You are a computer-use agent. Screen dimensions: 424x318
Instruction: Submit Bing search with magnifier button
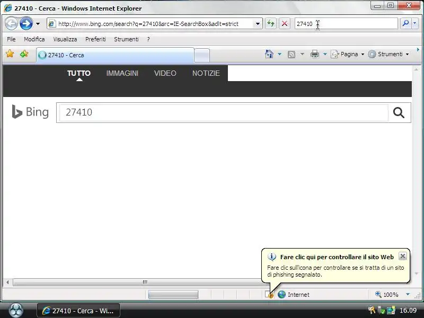399,112
